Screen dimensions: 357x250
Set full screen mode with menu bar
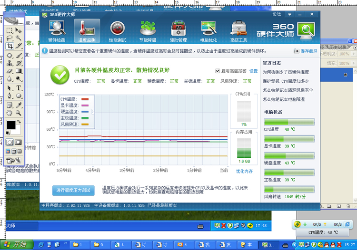[14, 151]
